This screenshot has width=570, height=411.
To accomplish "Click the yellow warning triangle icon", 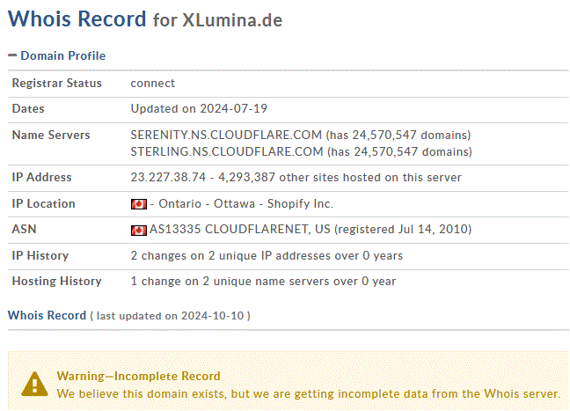I will (34, 384).
